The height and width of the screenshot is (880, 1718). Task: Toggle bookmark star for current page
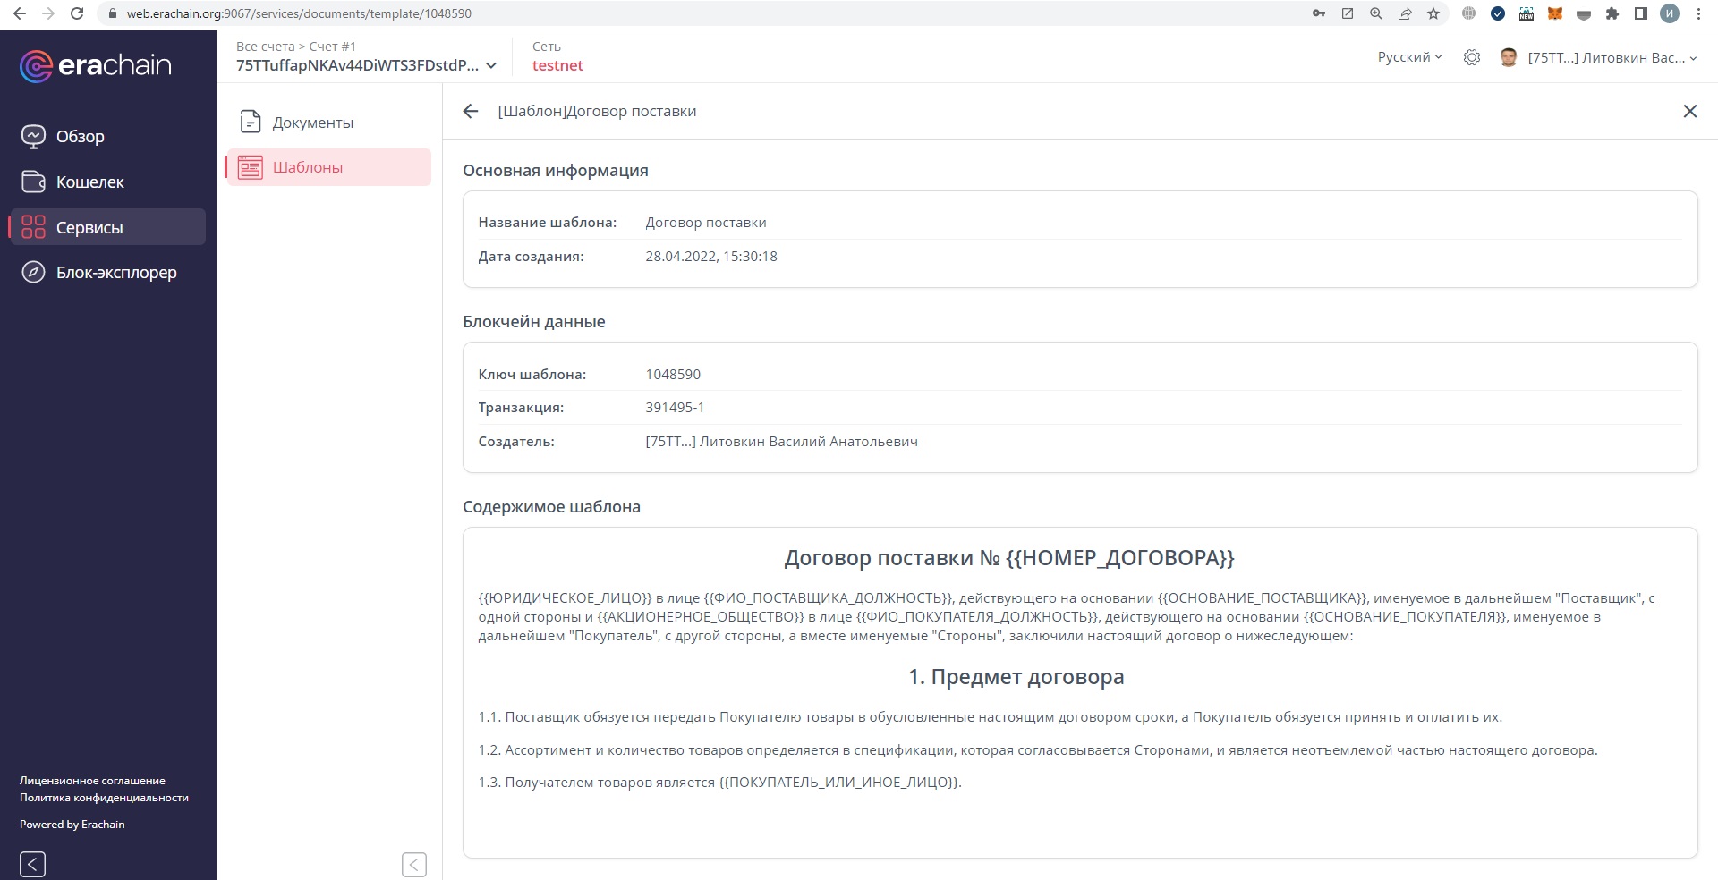tap(1433, 13)
